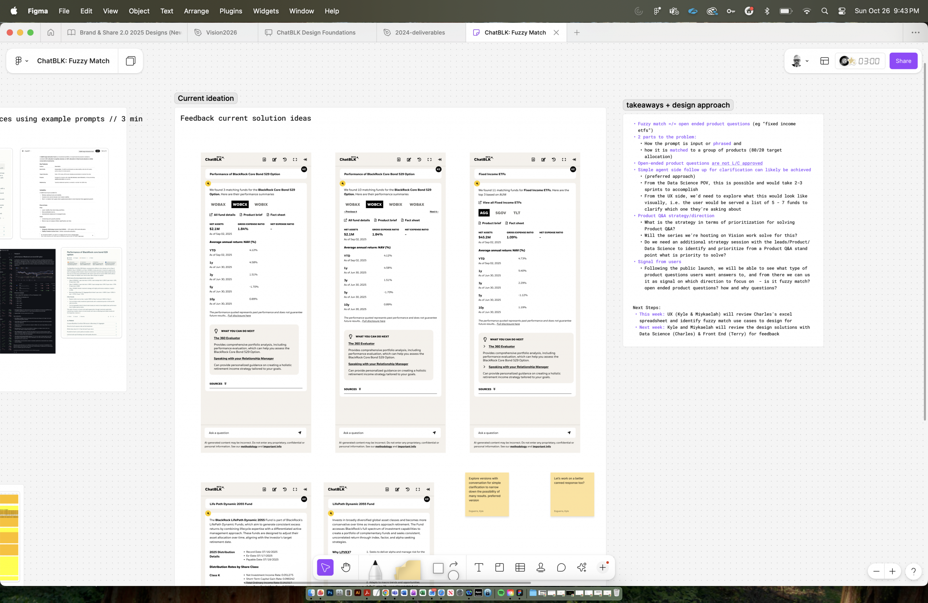Open the Widgets menu
The width and height of the screenshot is (928, 603).
click(266, 11)
